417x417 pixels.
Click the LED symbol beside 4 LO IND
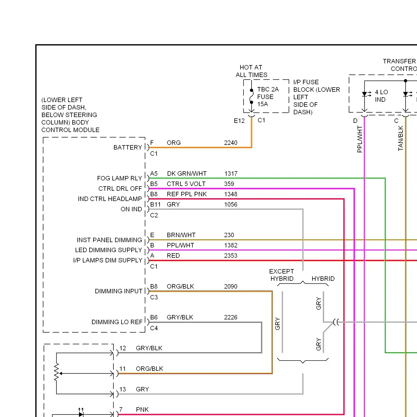366,94
